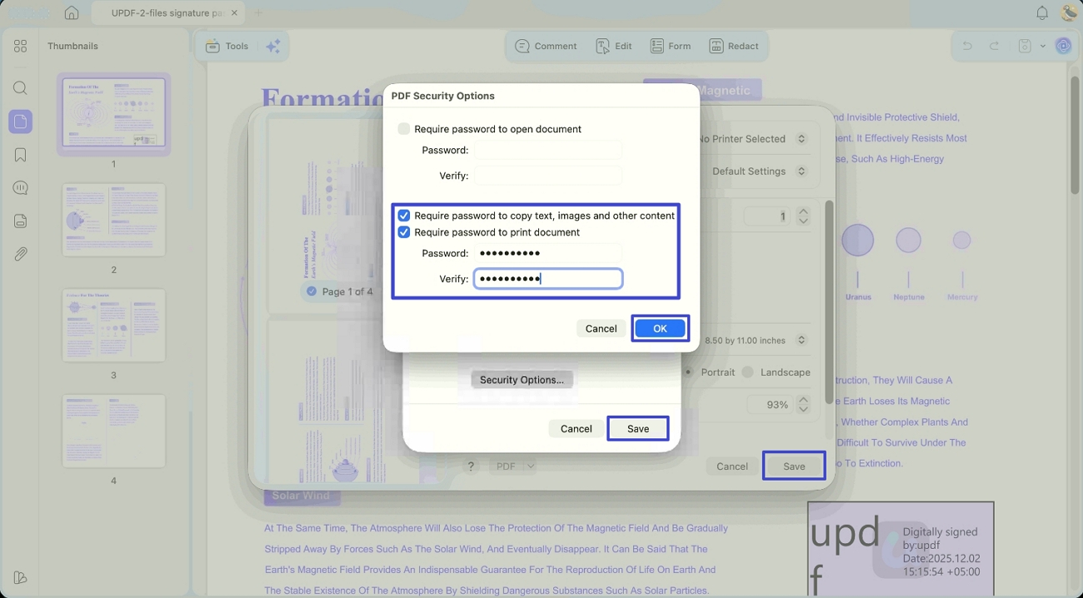Confirm security options with OK
The image size is (1083, 598).
click(x=660, y=329)
